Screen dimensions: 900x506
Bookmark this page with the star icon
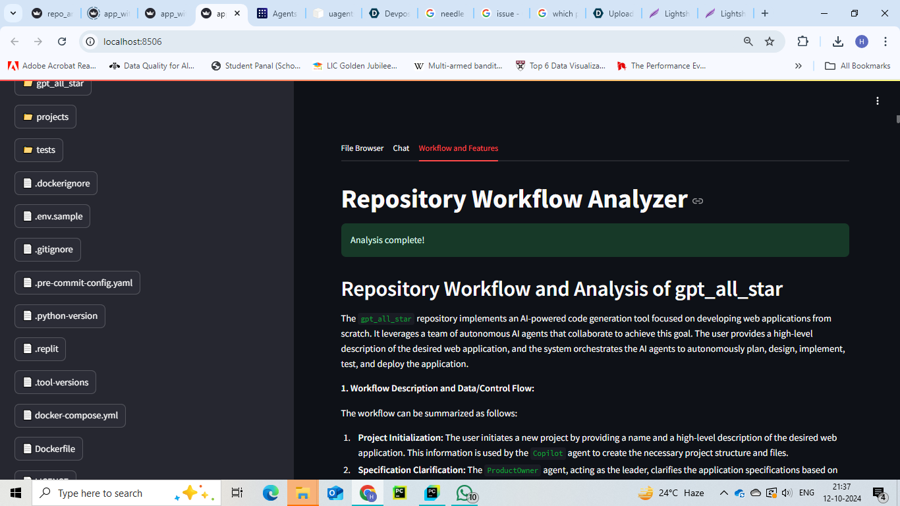(770, 42)
